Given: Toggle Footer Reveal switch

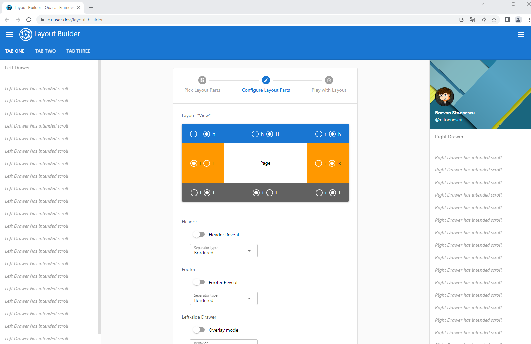Looking at the screenshot, I should point(199,282).
